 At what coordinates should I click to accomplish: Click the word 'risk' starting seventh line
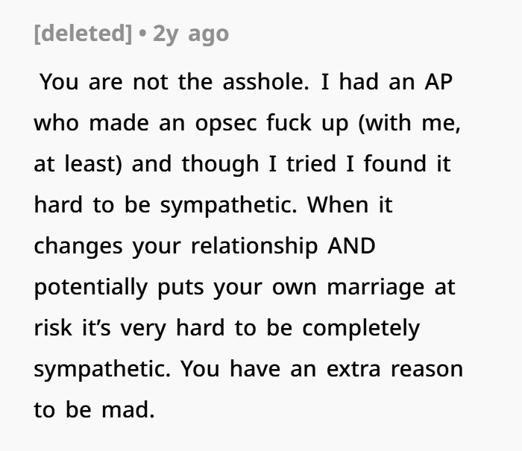pos(50,328)
